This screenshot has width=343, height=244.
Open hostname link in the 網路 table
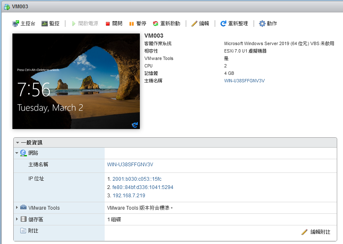[130, 165]
